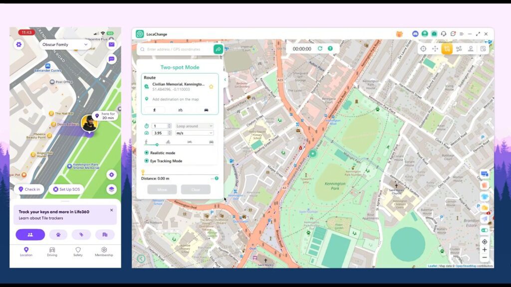Select the car travel mode in Route panel

coord(207,110)
